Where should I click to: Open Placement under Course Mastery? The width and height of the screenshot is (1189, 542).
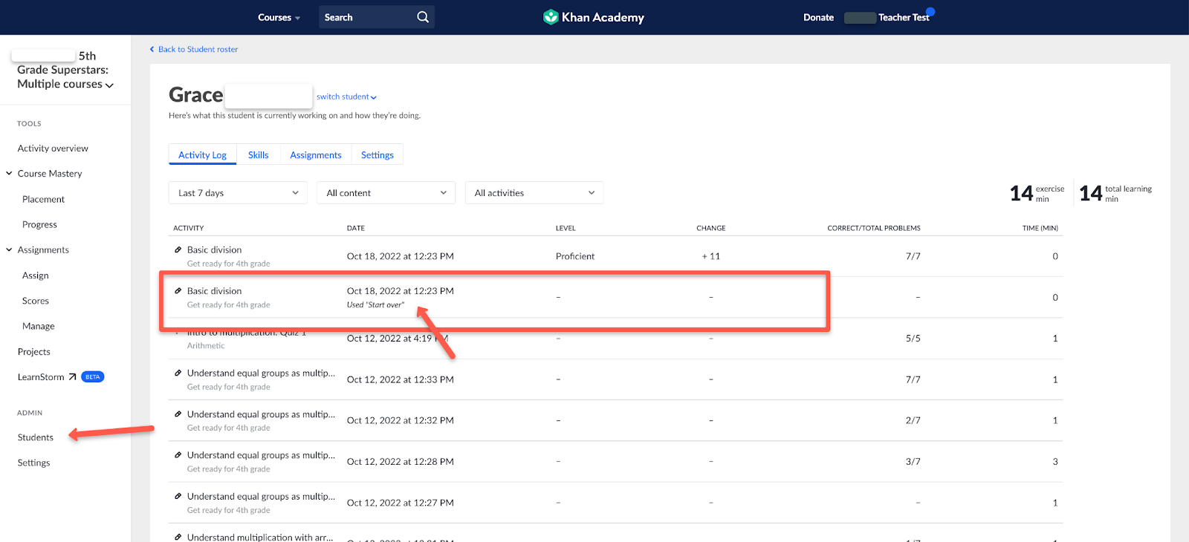point(43,199)
